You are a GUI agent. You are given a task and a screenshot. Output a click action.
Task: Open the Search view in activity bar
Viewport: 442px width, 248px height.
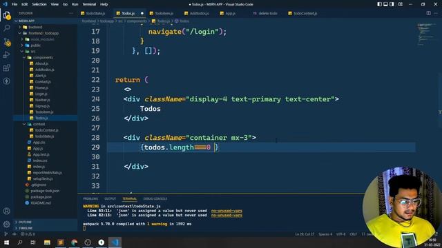pos(7,28)
